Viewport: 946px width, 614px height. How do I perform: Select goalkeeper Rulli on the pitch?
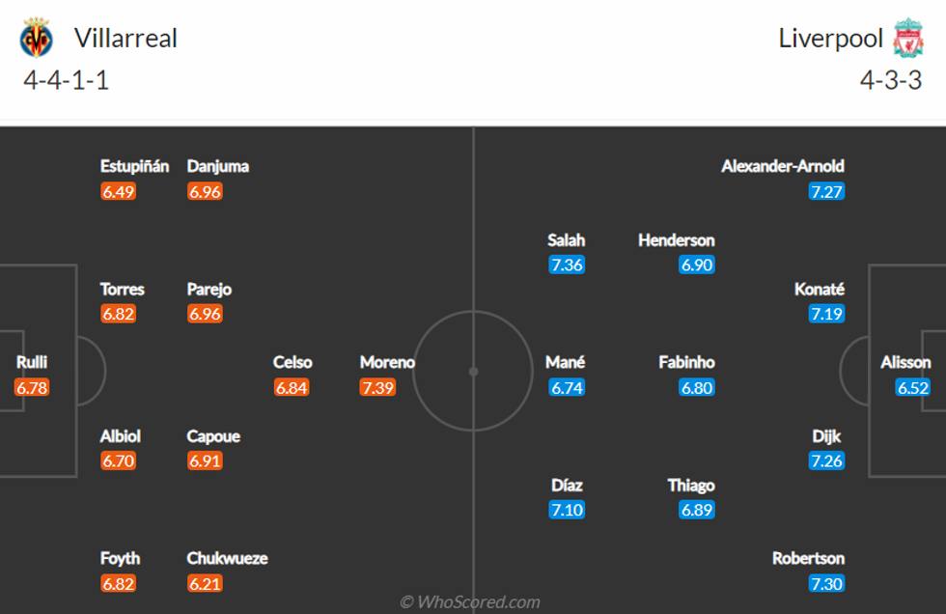[32, 363]
